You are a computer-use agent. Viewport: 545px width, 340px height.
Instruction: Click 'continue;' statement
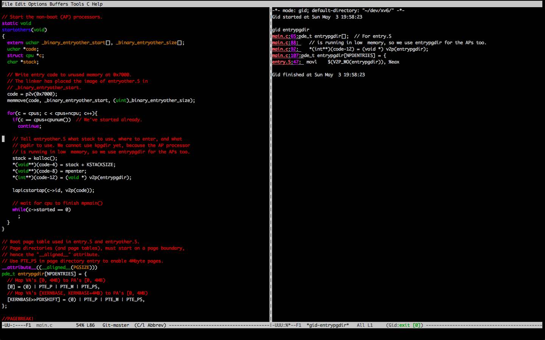point(30,126)
